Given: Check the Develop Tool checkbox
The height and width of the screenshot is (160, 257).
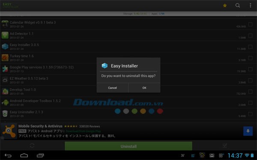Looking at the screenshot, I should click(x=250, y=92).
